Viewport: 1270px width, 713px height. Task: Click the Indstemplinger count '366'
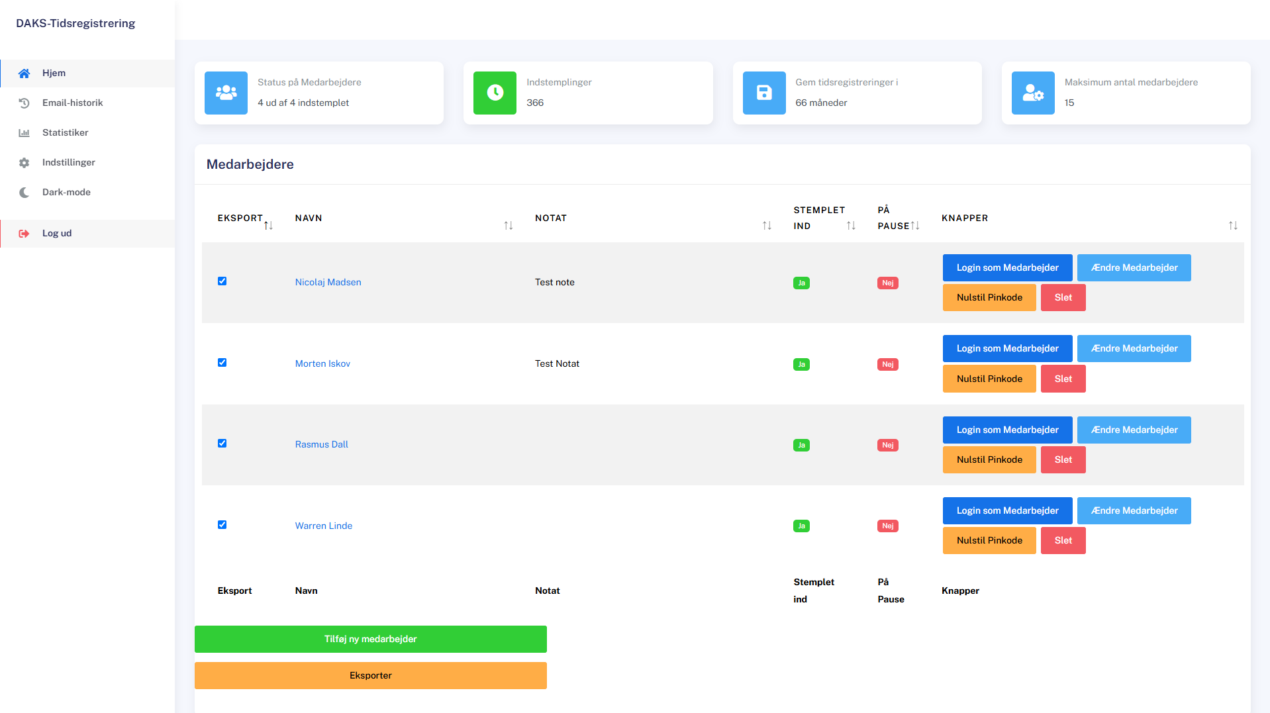pyautogui.click(x=535, y=103)
